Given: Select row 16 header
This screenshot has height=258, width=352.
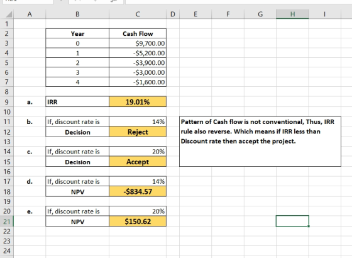Looking at the screenshot, I should (7, 171).
